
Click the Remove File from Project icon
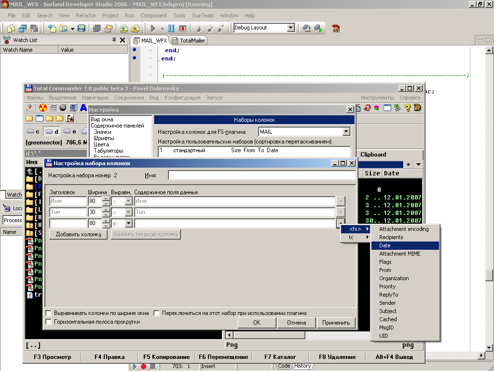tap(136, 29)
